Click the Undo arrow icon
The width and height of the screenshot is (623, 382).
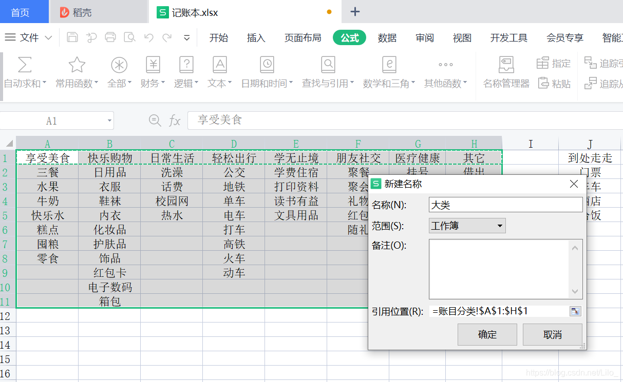point(149,37)
